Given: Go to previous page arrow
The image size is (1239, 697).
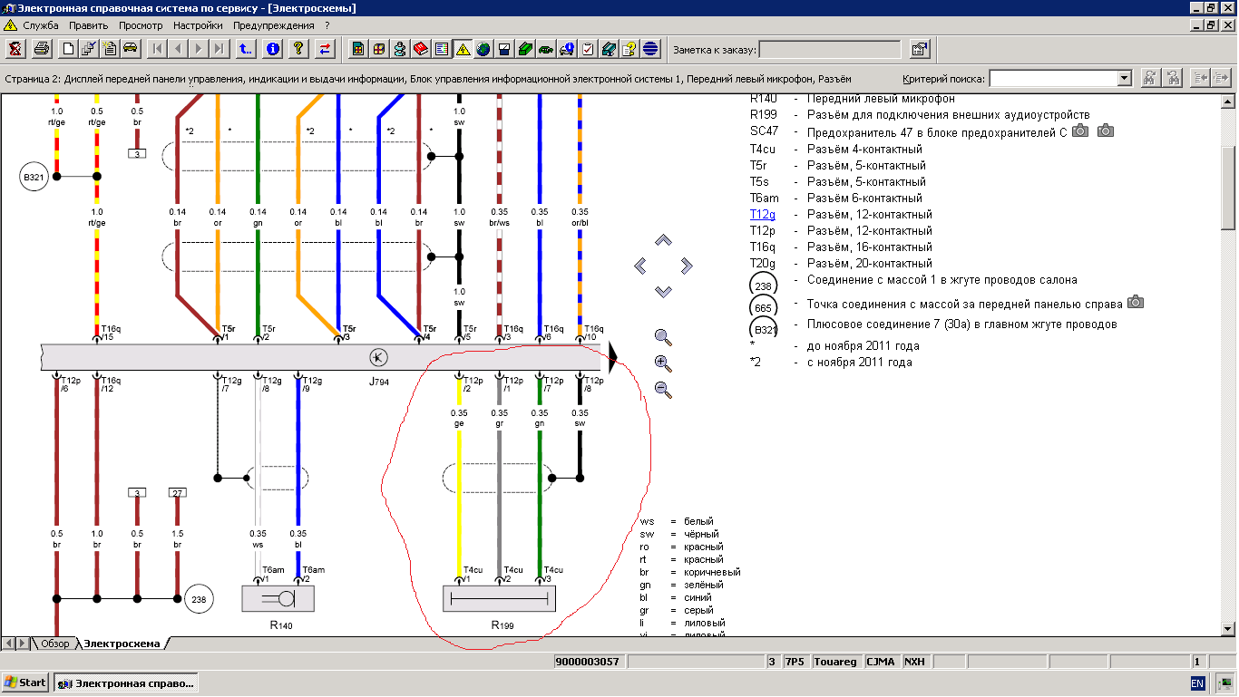Looking at the screenshot, I should (178, 48).
